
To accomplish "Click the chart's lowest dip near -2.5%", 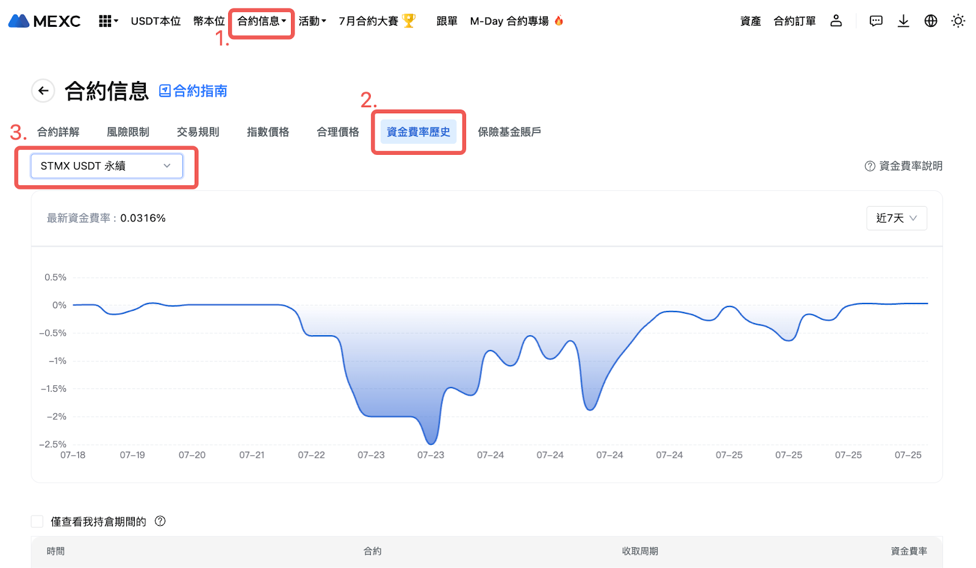I will coord(431,442).
